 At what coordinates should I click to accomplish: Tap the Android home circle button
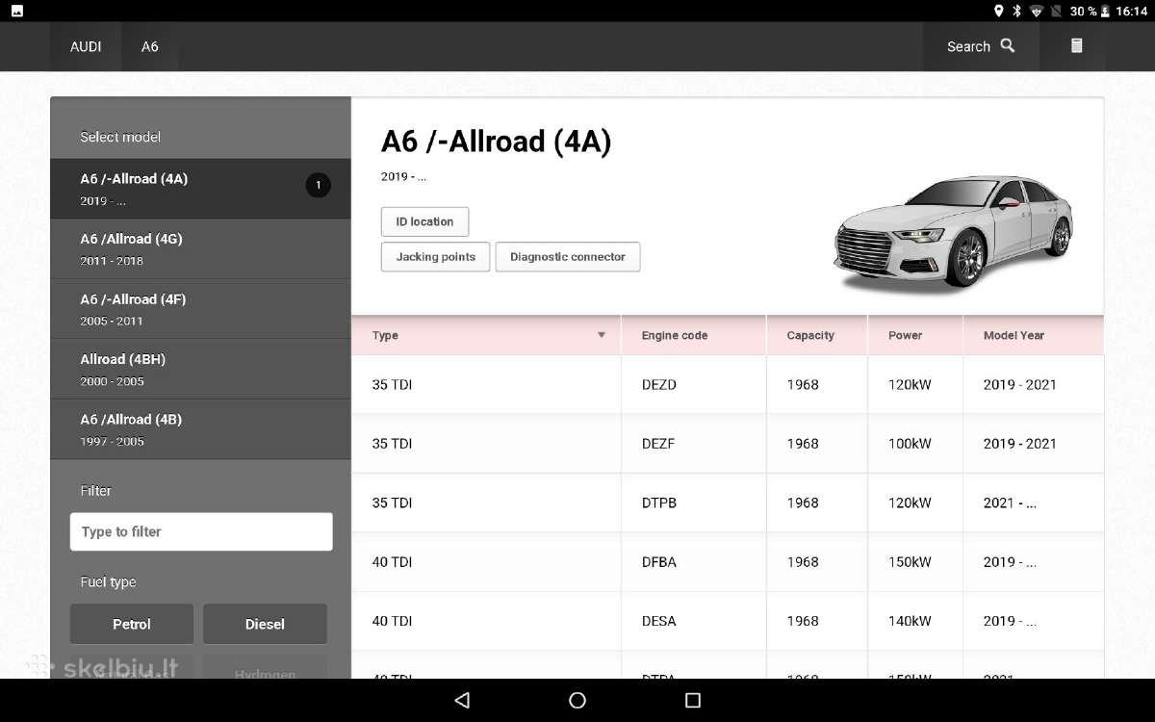click(x=577, y=700)
